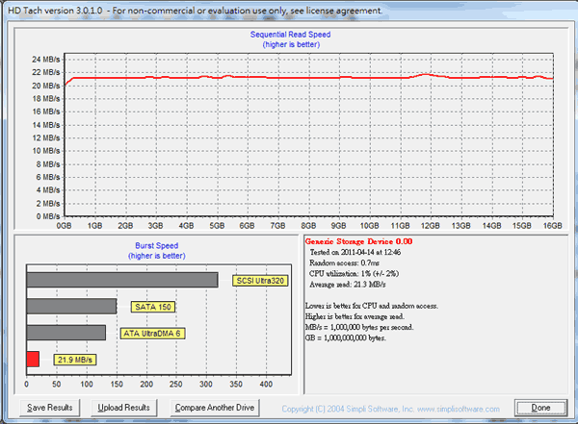Select the Generic Storage Device 0.00 heading
Image resolution: width=578 pixels, height=424 pixels.
[x=357, y=240]
